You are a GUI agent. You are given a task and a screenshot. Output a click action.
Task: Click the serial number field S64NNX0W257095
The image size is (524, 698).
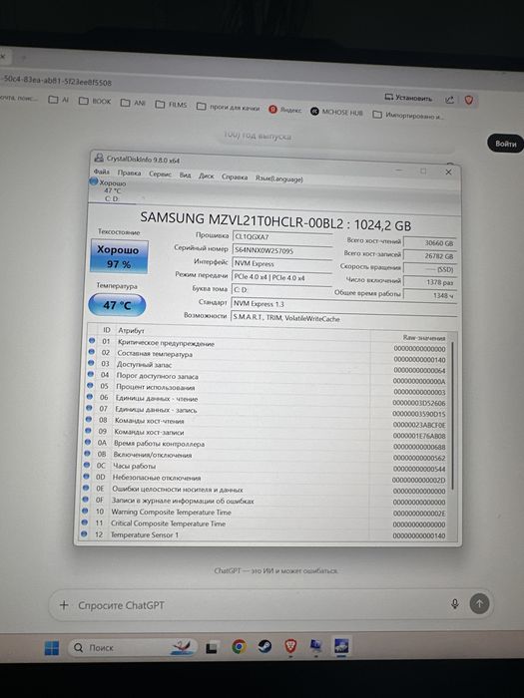coord(282,251)
